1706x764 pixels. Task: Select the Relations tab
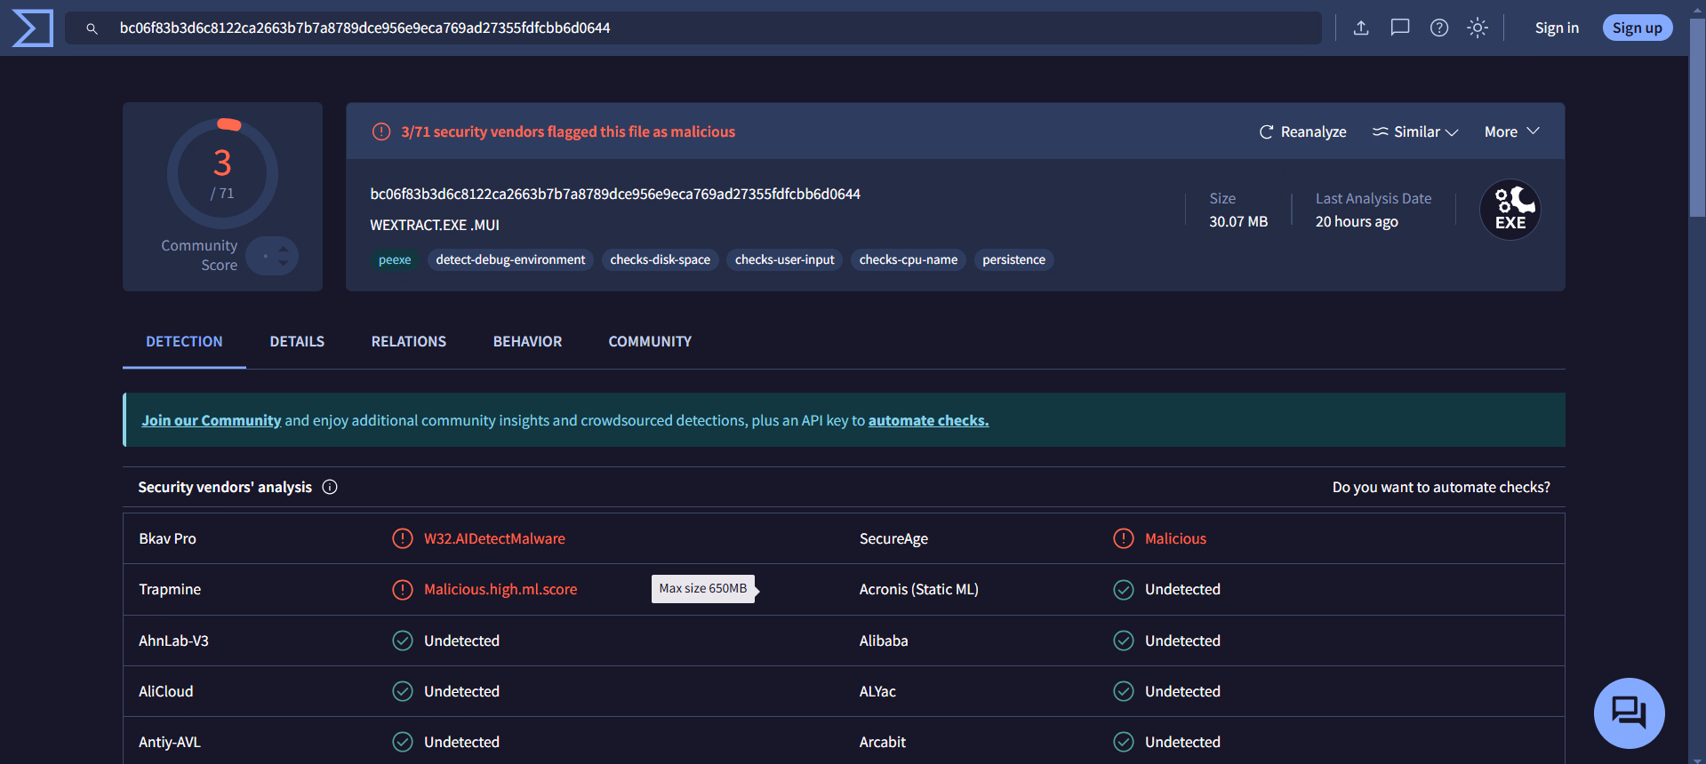[408, 341]
